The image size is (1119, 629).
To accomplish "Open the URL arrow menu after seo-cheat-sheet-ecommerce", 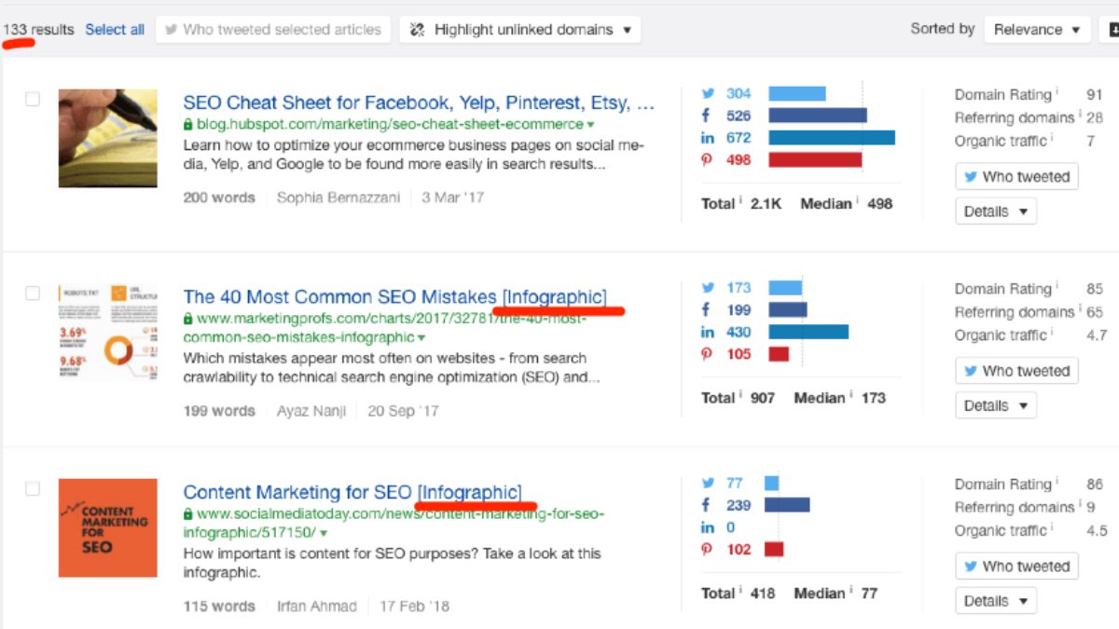I will point(590,125).
